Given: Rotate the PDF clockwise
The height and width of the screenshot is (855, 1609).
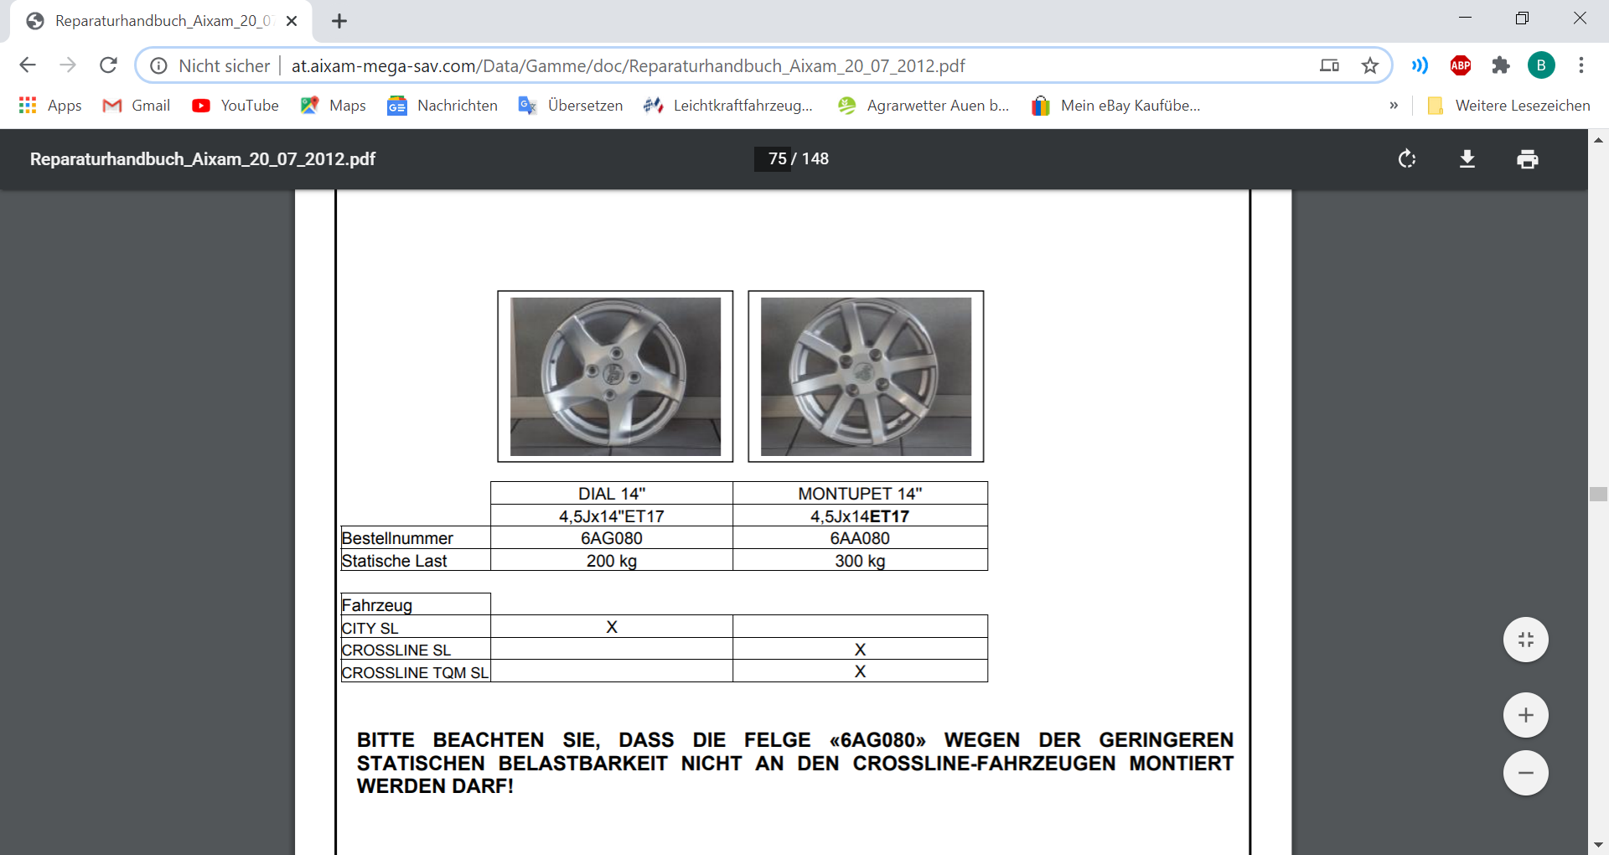Looking at the screenshot, I should click(1407, 159).
